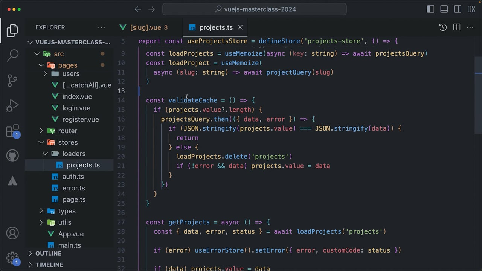Click useProjectsStore in the sticky header line

click(x=217, y=41)
